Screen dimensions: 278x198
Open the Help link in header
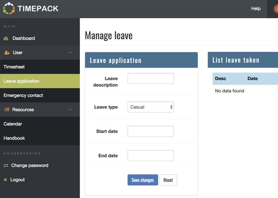[x=256, y=8]
